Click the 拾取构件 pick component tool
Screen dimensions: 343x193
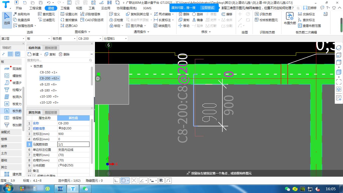(x=22, y=14)
